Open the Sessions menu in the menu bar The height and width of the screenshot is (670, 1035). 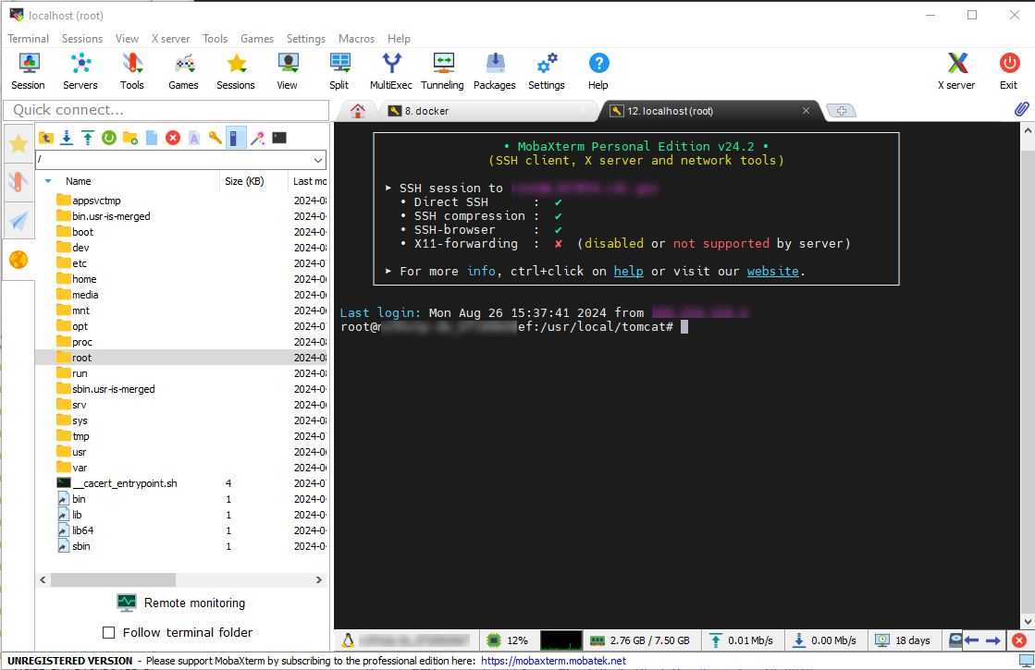point(82,39)
